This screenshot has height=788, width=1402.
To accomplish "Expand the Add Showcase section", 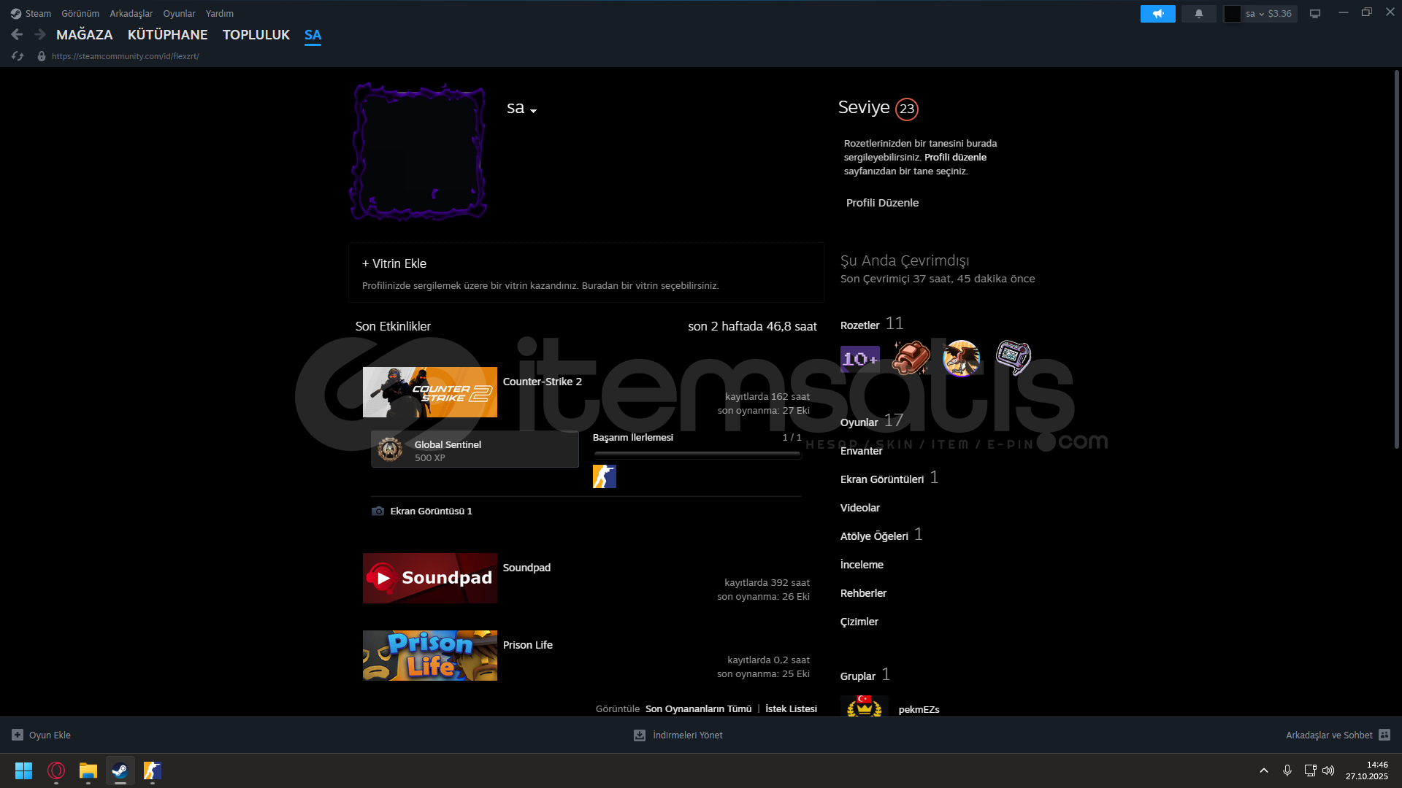I will click(x=394, y=263).
